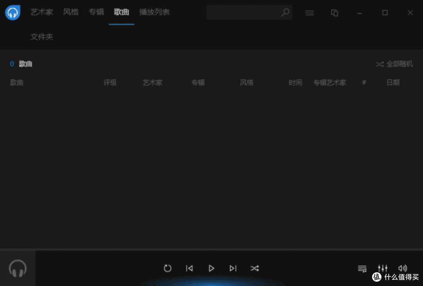Click the magnifier search icon
Viewport: 423px width, 286px height.
click(285, 13)
